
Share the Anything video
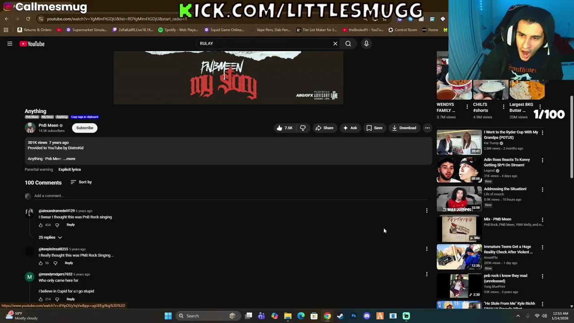click(324, 128)
